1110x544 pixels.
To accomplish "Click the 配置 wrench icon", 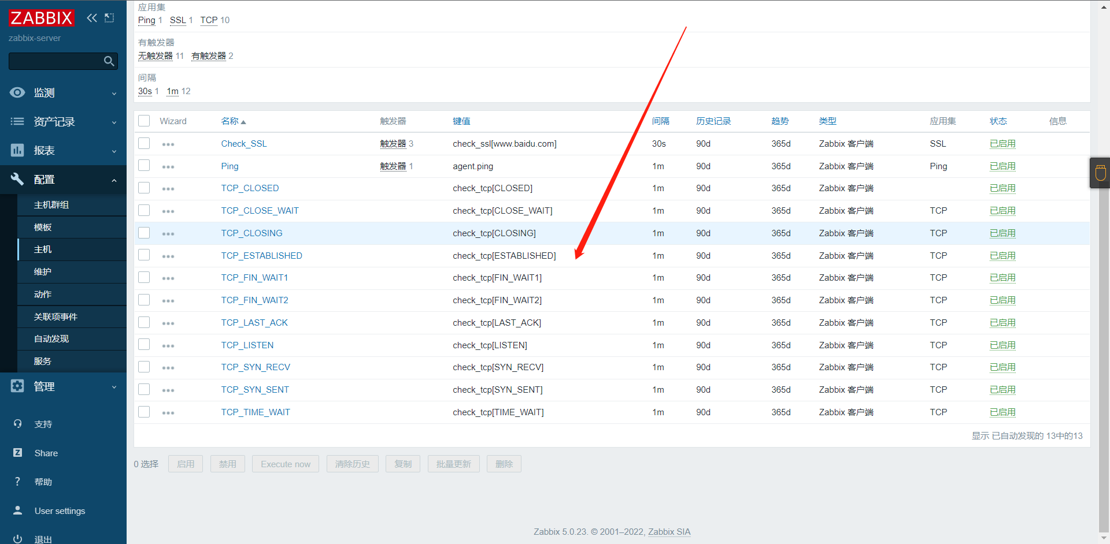I will click(17, 179).
